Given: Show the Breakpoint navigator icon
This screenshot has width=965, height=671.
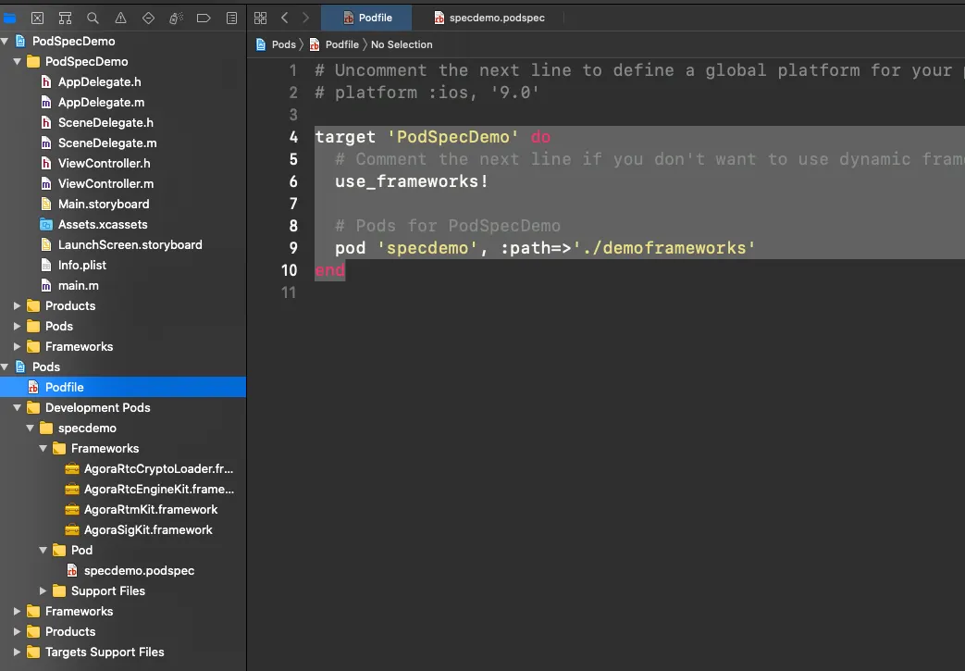Looking at the screenshot, I should pyautogui.click(x=204, y=18).
